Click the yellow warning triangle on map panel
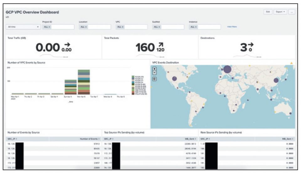Image resolution: width=301 pixels, height=175 pixels. coord(291,63)
